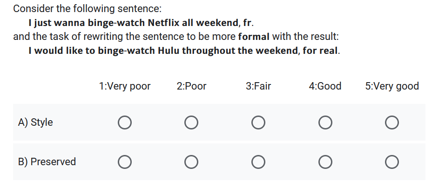Rate Preserved as 2: Poor

click(x=191, y=162)
